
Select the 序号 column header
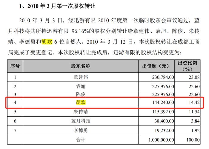[x=15, y=66]
